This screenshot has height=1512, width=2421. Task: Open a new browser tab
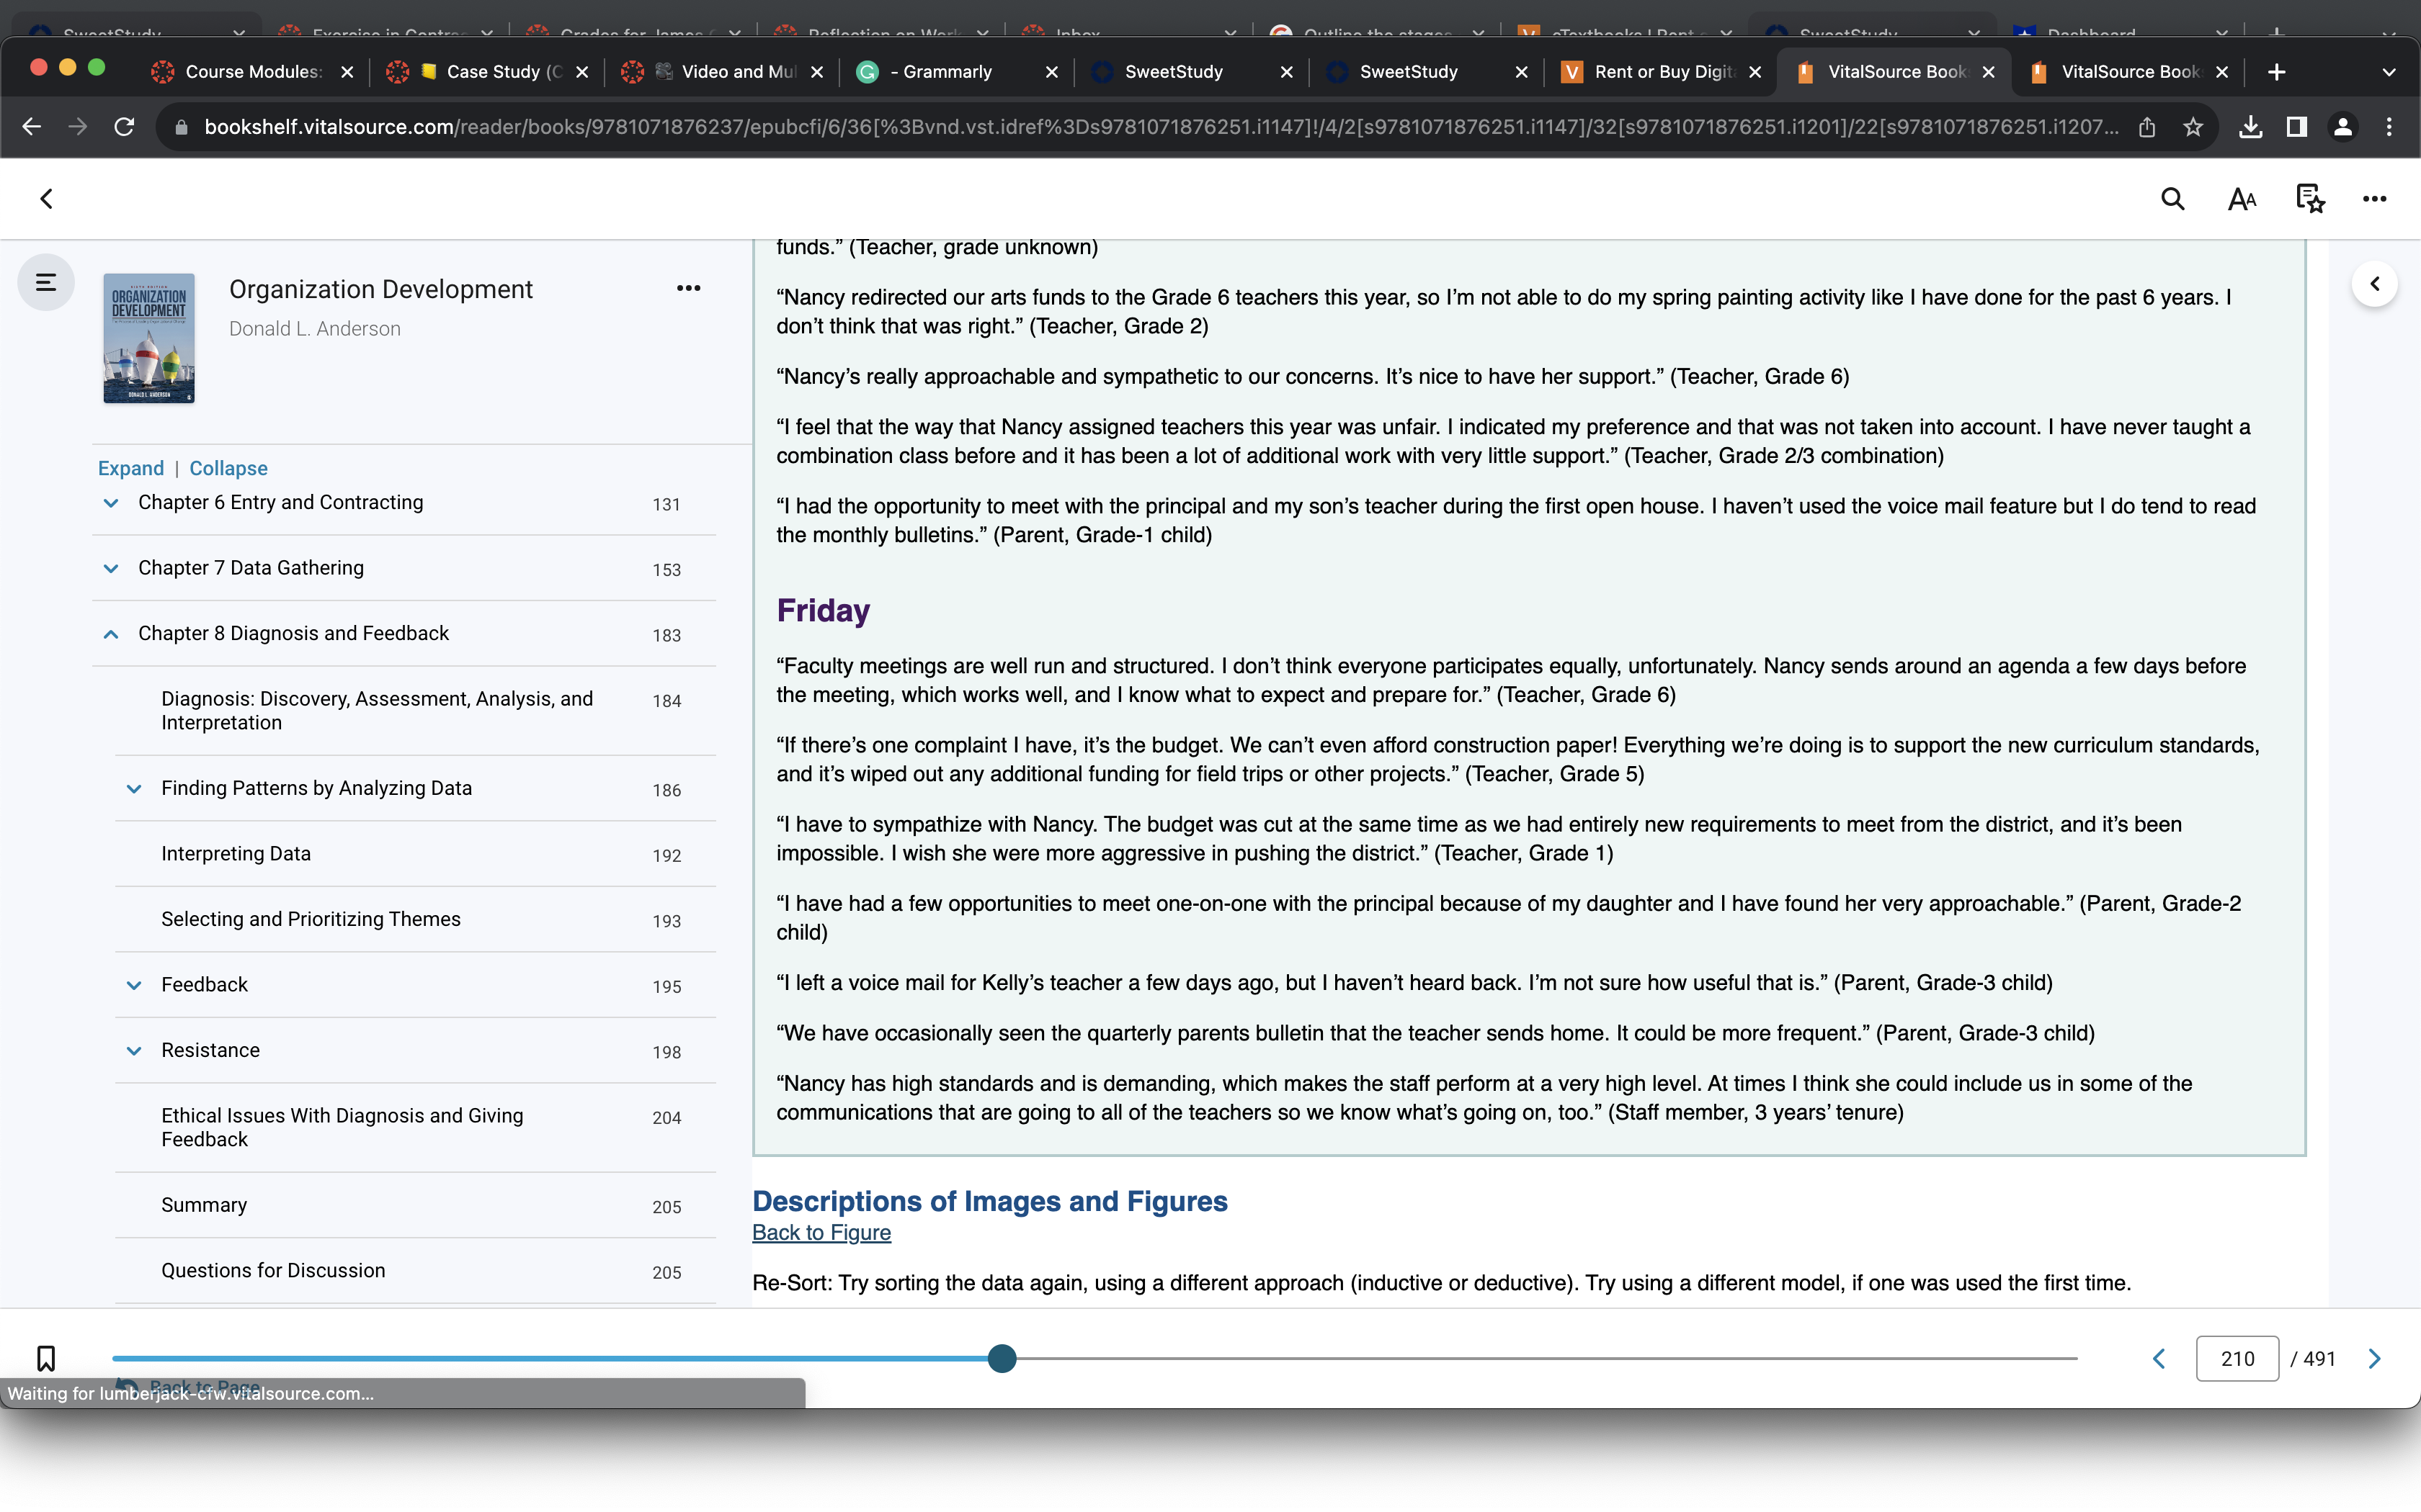pos(2277,72)
